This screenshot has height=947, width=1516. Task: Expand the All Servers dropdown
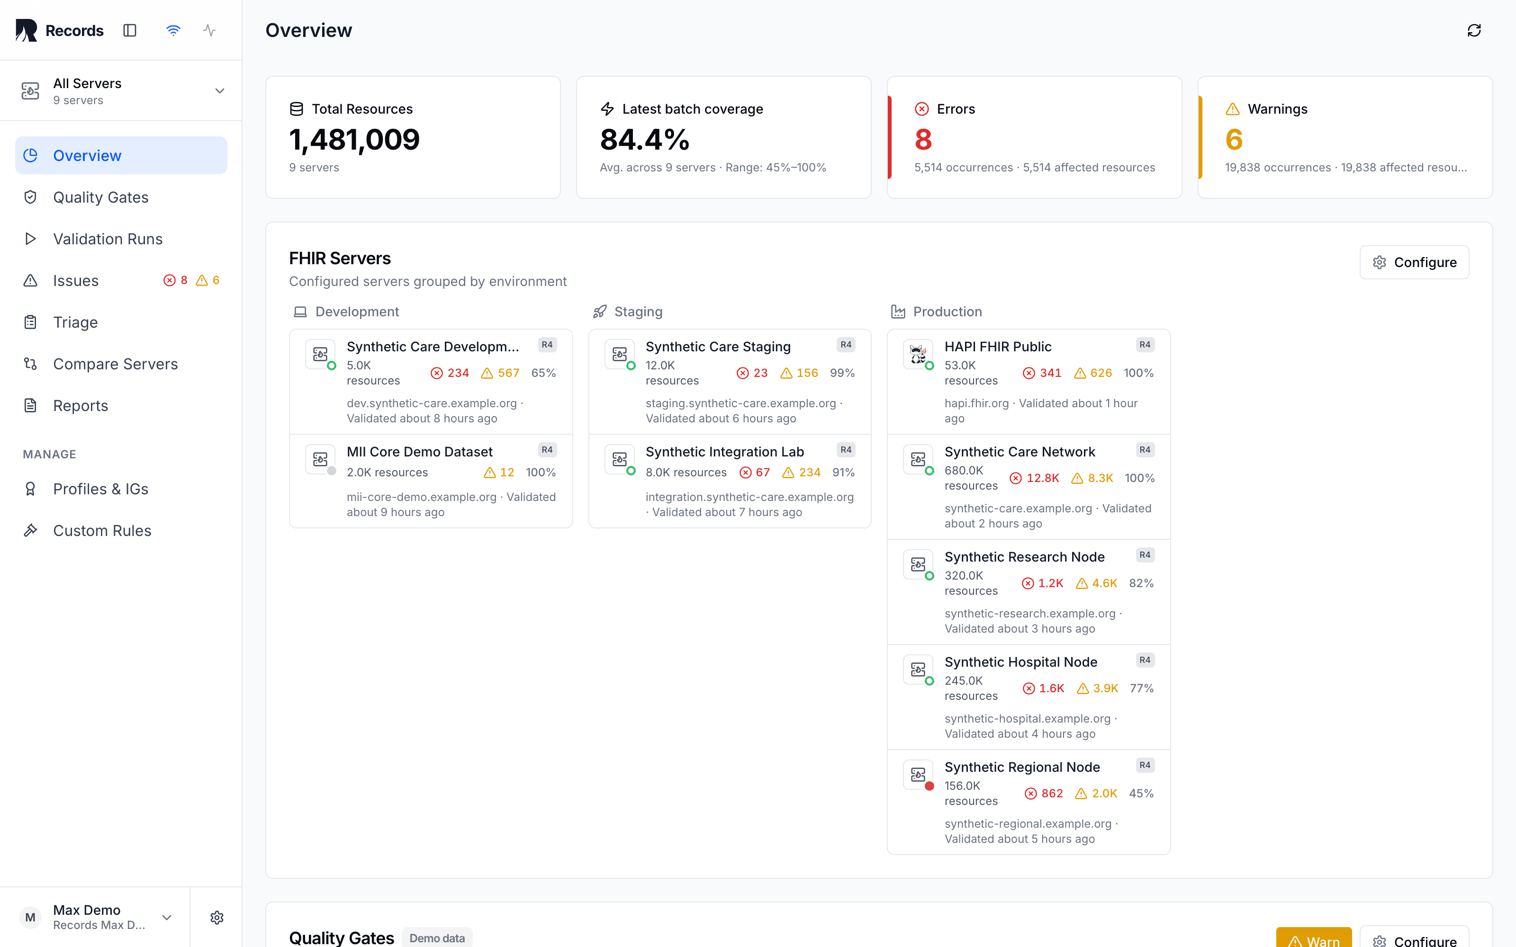219,91
